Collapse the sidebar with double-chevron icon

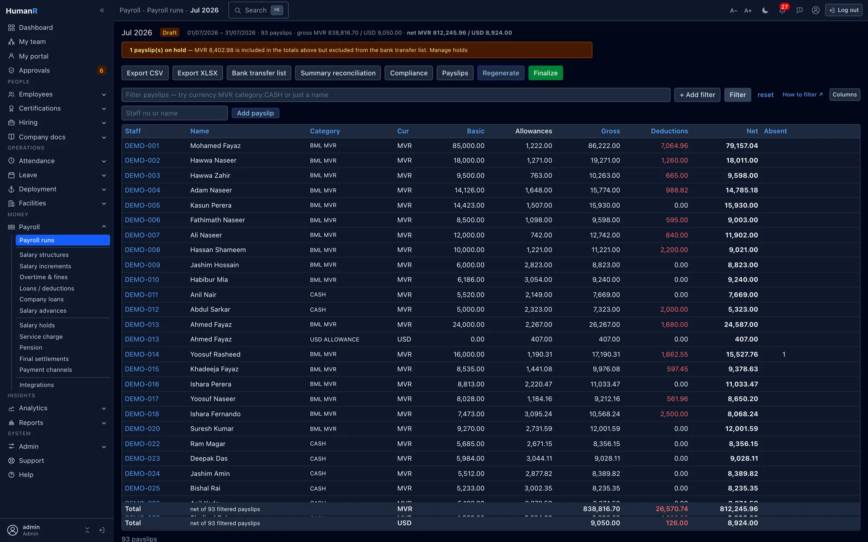pos(102,10)
